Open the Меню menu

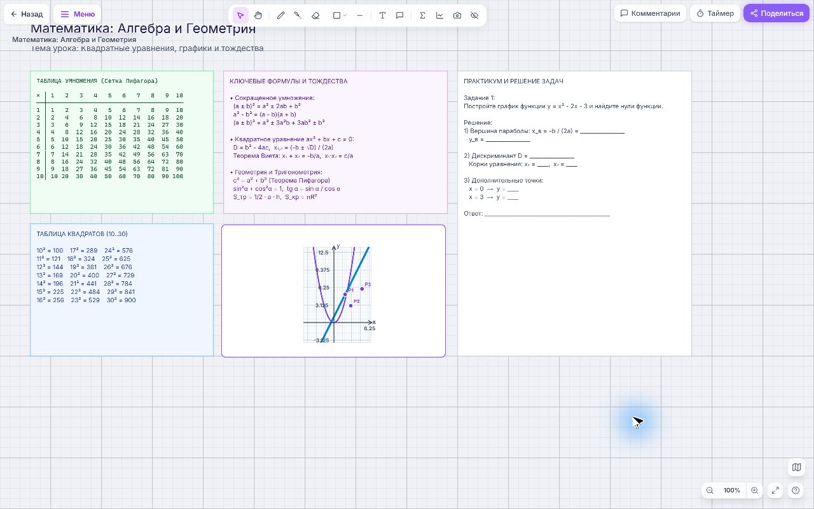click(77, 13)
